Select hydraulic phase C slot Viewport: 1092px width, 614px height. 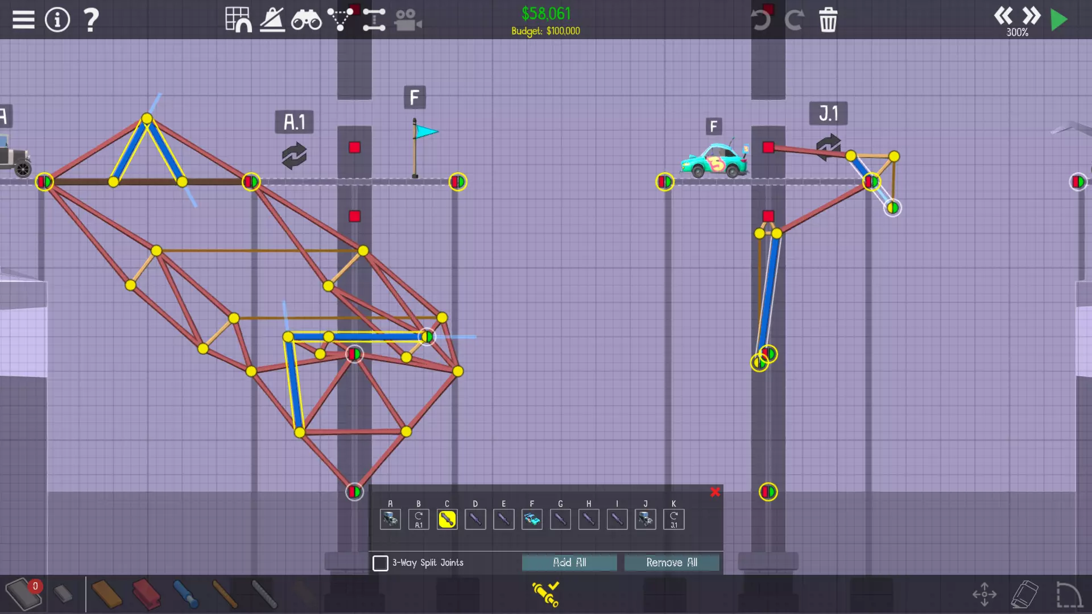click(x=447, y=519)
